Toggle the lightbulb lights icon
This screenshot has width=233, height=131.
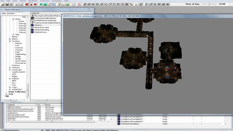(59, 4)
